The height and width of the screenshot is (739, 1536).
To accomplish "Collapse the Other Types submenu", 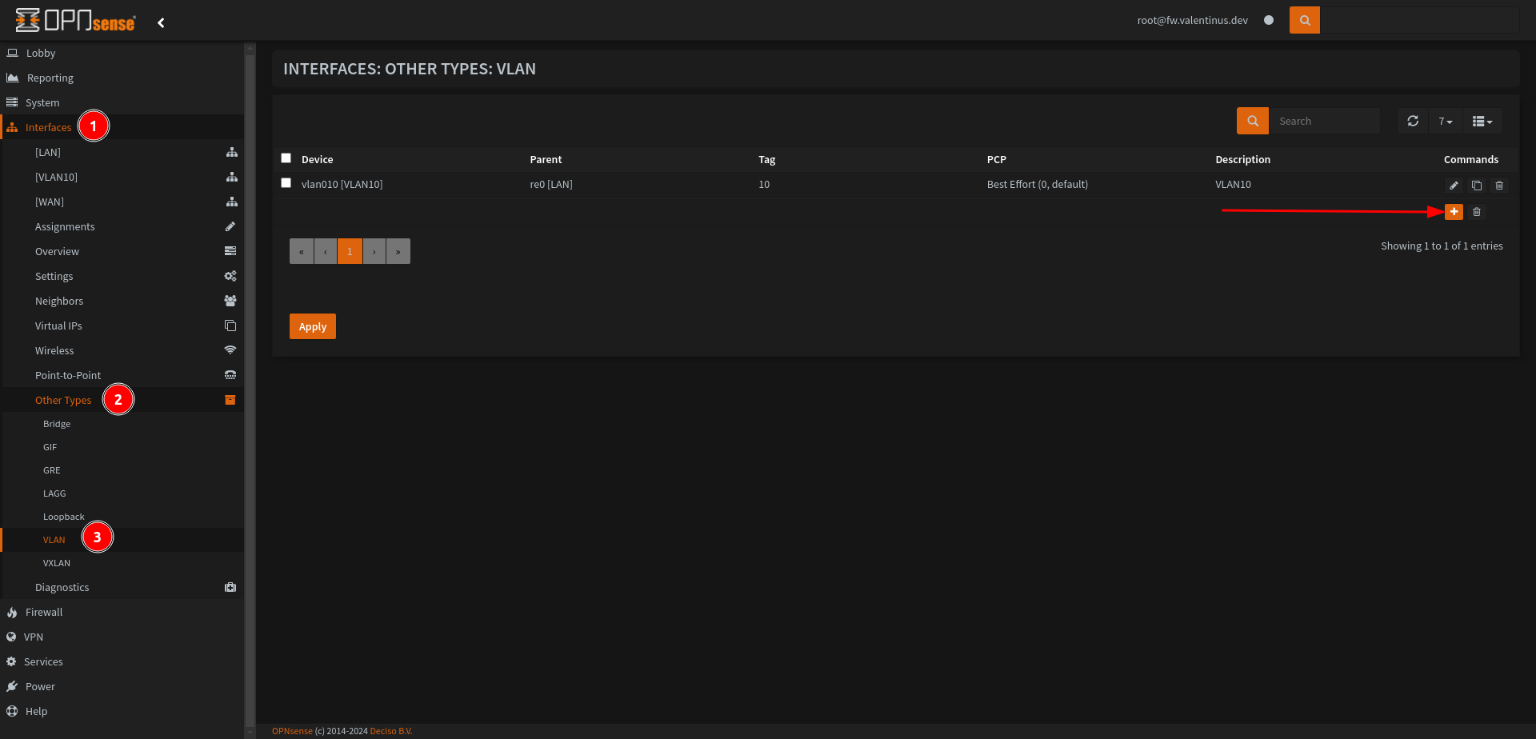I will point(63,400).
